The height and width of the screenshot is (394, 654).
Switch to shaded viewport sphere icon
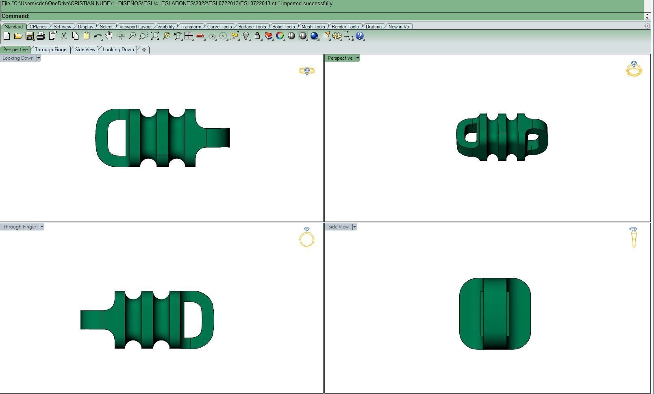pos(291,36)
